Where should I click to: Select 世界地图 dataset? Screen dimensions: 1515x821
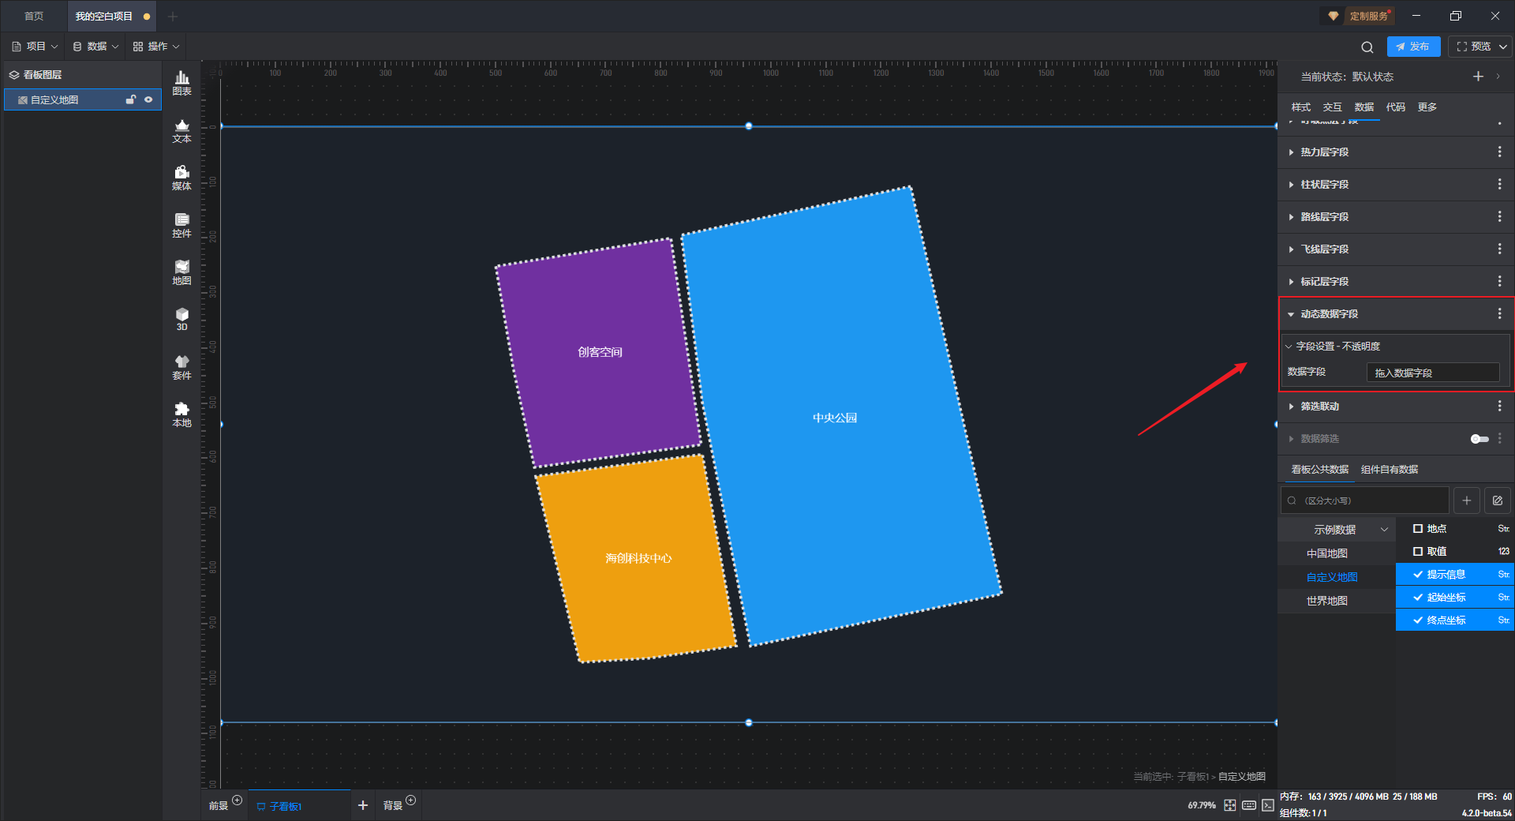[1327, 601]
